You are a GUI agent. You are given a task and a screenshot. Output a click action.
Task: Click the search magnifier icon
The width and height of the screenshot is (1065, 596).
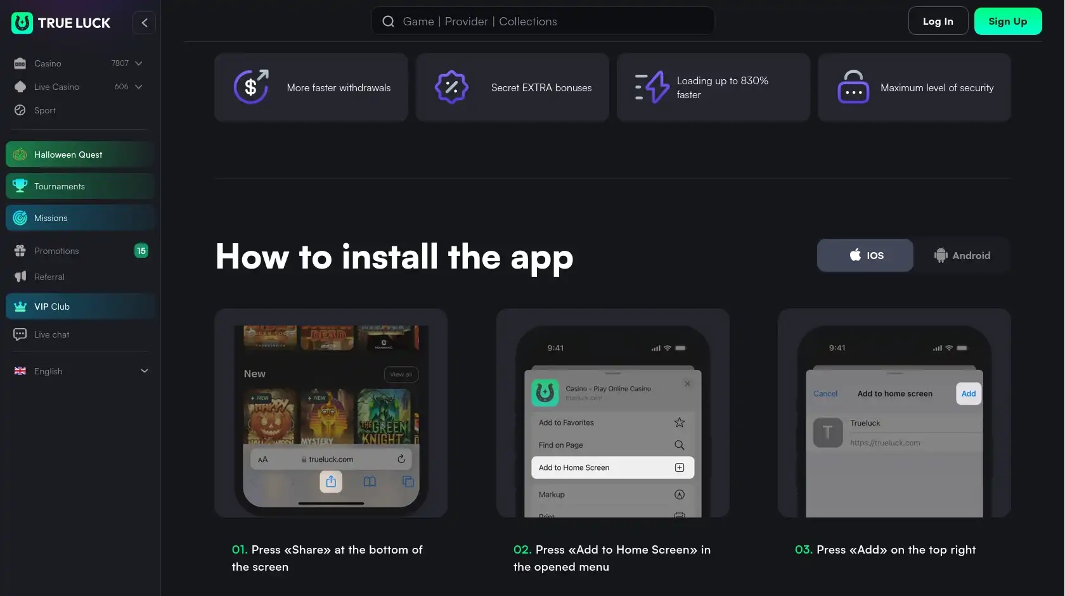pos(388,22)
